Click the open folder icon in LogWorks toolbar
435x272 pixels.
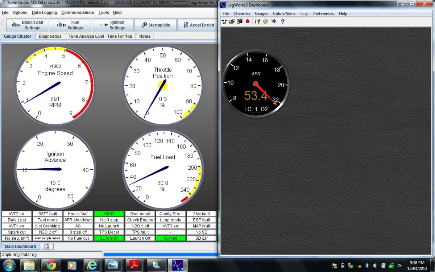[232, 21]
